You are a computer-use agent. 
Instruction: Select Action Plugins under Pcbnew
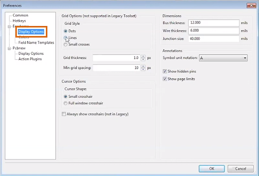pyautogui.click(x=30, y=59)
